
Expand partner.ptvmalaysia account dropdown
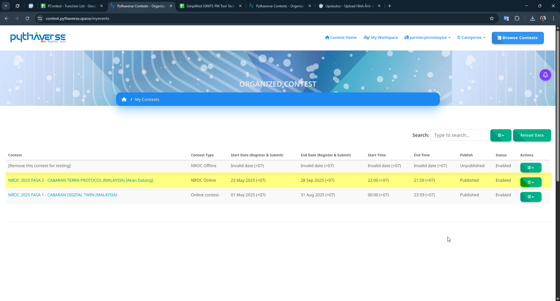coord(427,37)
